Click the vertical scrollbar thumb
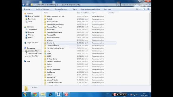This screenshot has width=173, height=97. (150, 32)
